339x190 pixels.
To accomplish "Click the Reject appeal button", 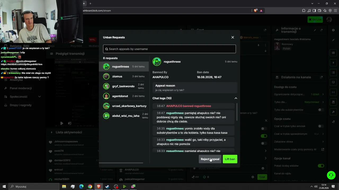I will click(210, 159).
